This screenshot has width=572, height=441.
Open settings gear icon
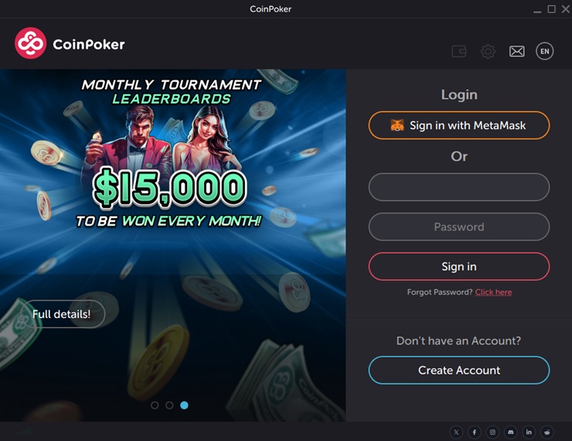(x=488, y=52)
